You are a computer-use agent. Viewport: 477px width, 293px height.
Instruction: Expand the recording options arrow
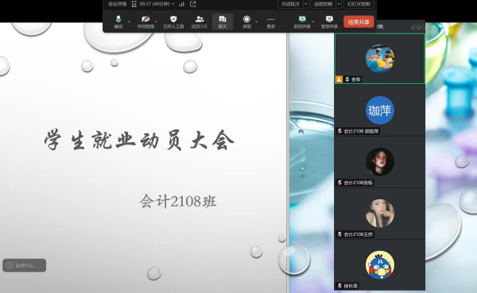point(257,22)
